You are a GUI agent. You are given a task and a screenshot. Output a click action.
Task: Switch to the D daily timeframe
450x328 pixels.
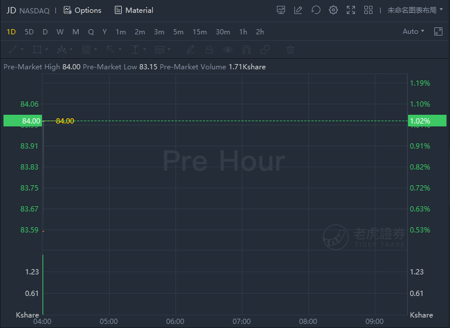45,32
